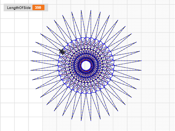Click the left one of the two topmost spike tips

[81, 11]
